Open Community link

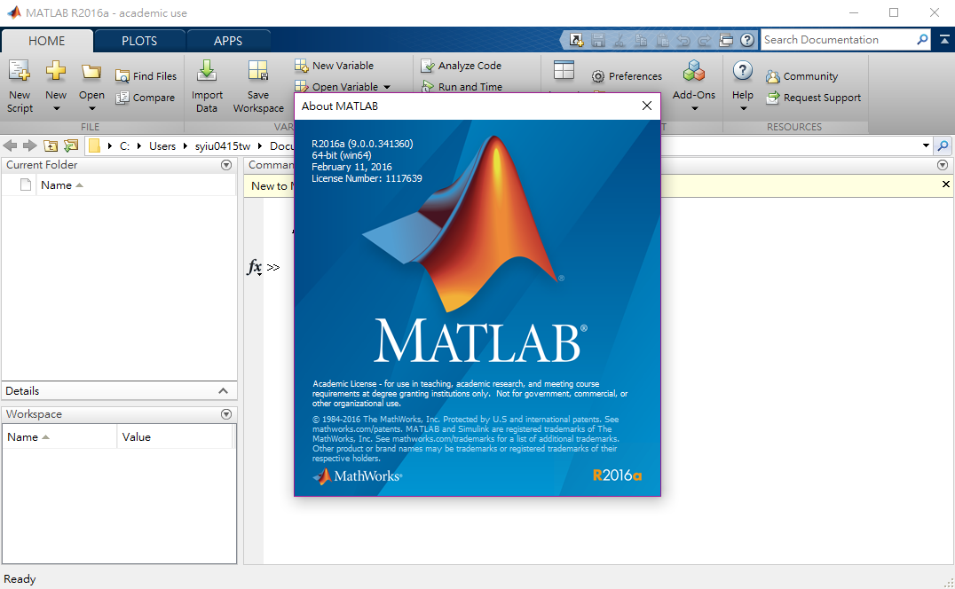coord(802,76)
